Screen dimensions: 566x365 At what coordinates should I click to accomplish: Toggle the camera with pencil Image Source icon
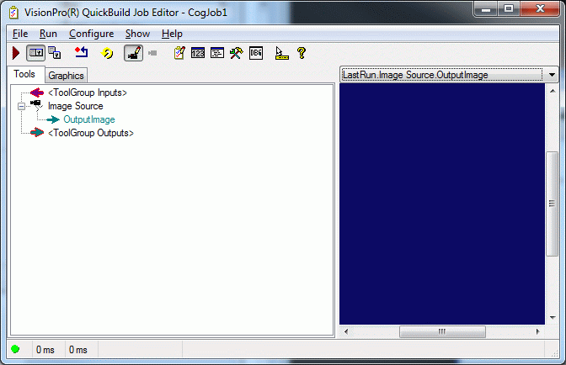tap(134, 53)
